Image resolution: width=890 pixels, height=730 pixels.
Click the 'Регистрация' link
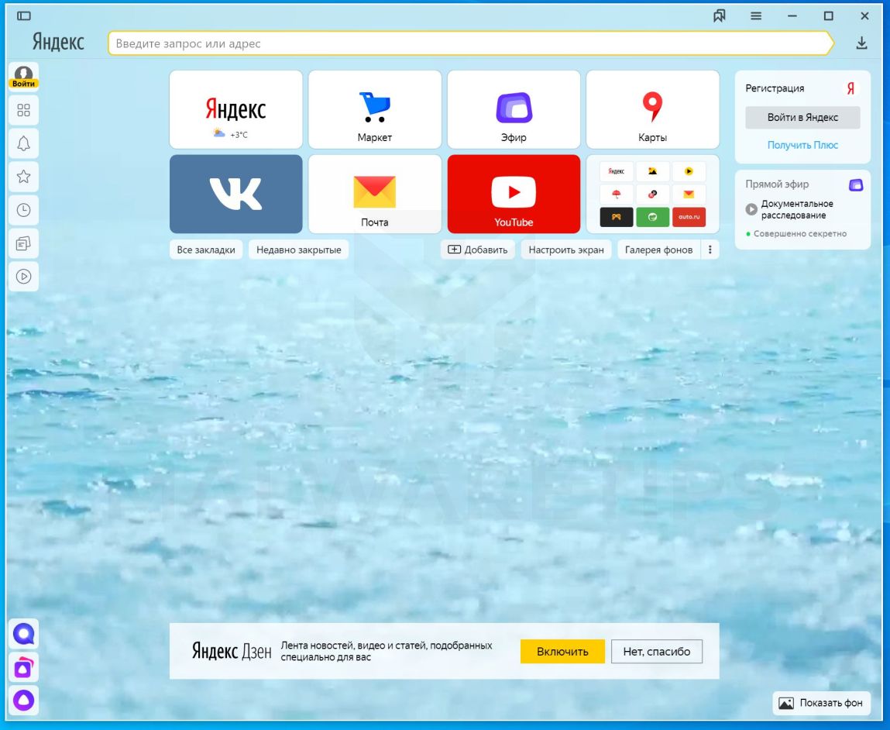coord(775,88)
